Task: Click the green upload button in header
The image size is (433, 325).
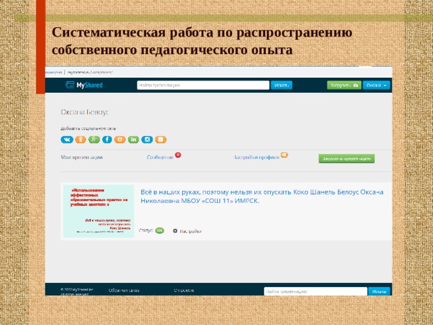Action: pos(344,85)
